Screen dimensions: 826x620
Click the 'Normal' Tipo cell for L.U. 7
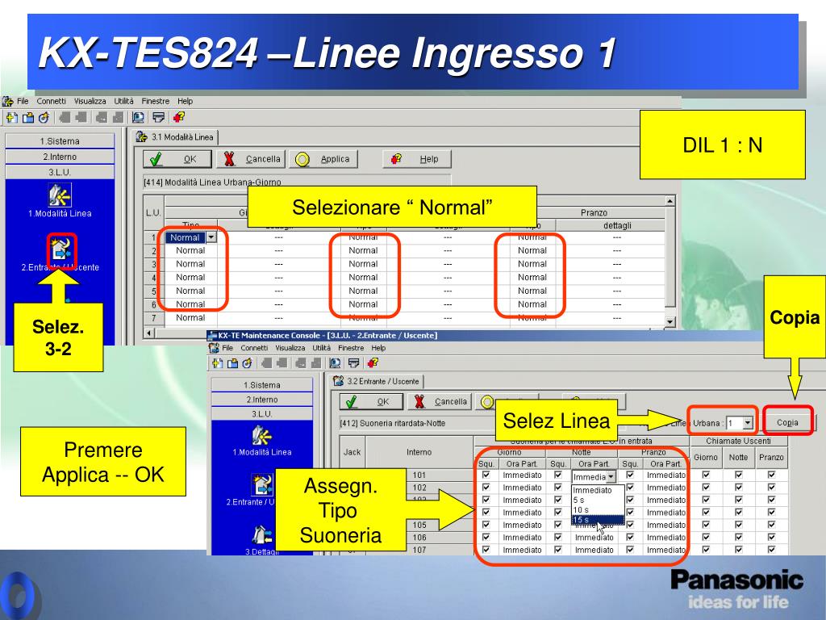(x=190, y=318)
